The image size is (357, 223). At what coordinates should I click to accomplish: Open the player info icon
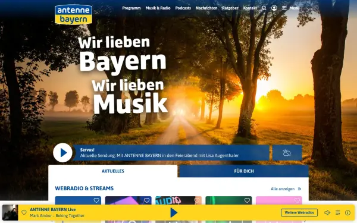tap(347, 212)
